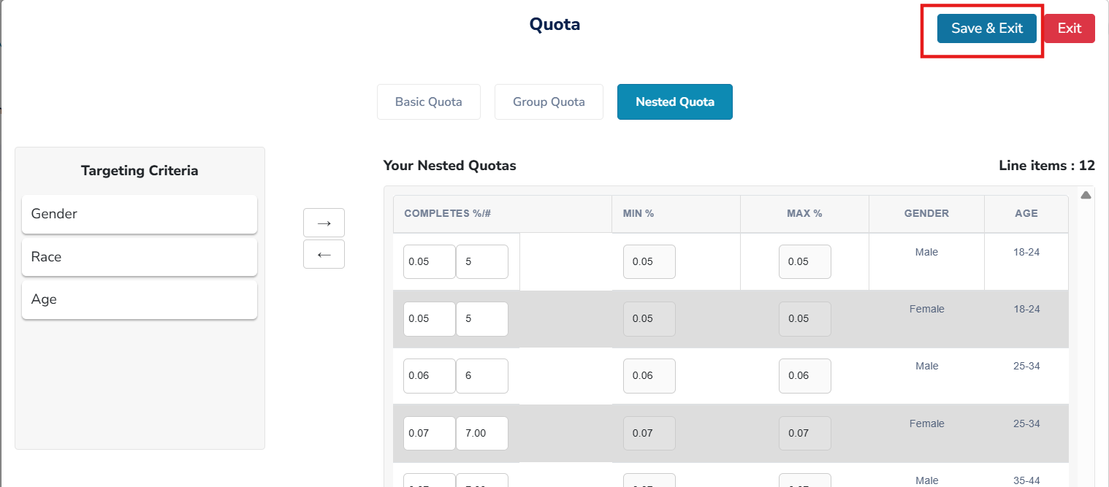1109x487 pixels.
Task: Click Min % field for Female 25-34
Action: pyautogui.click(x=649, y=433)
